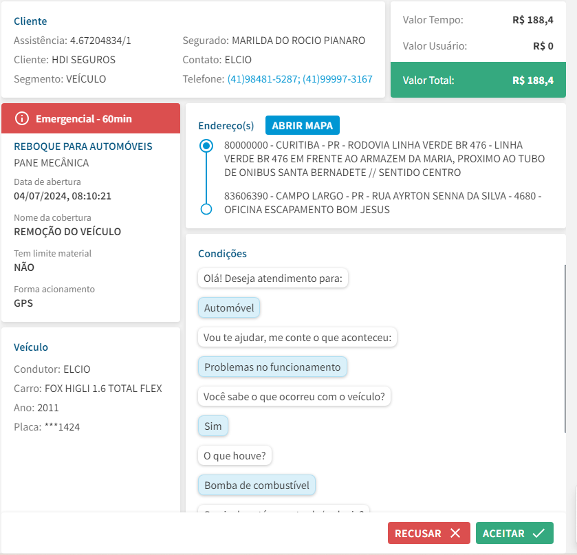
Task: Click vehicle Ano value 2011
Action: pos(48,408)
